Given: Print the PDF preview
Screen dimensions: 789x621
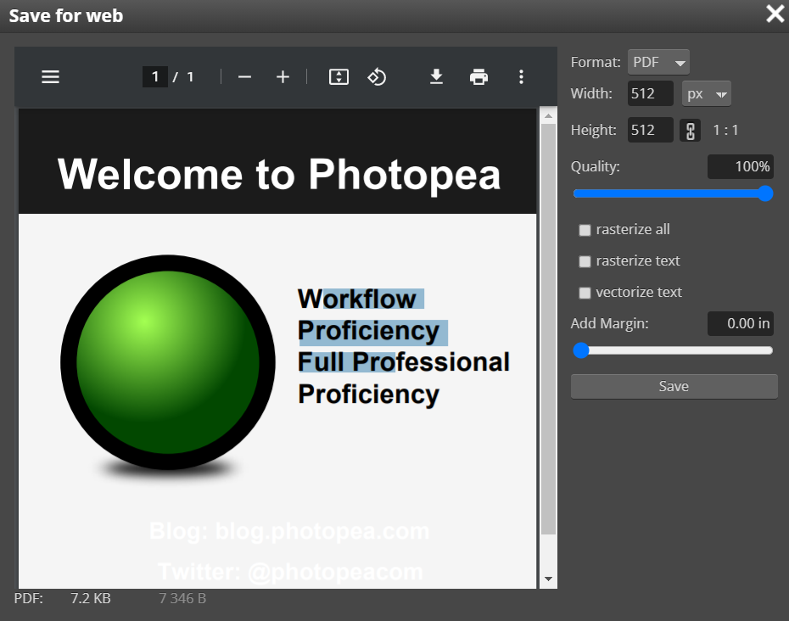Looking at the screenshot, I should 478,76.
